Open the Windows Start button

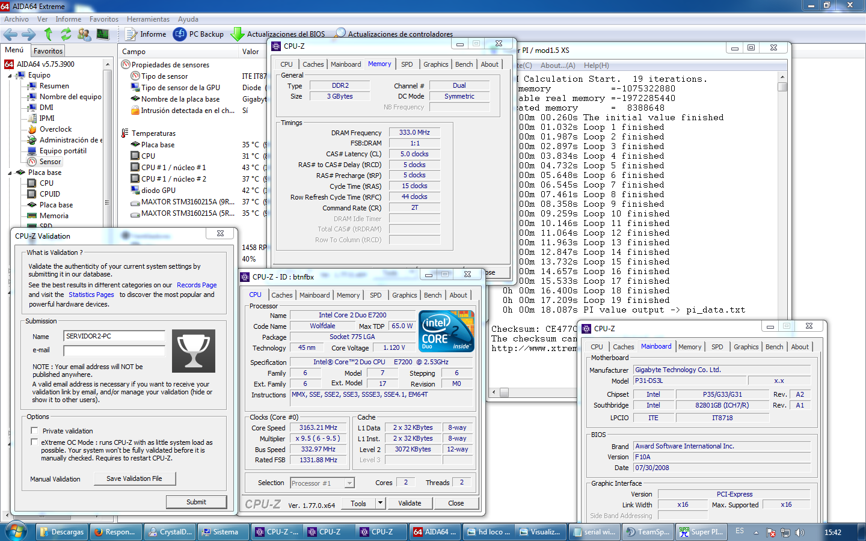click(16, 531)
